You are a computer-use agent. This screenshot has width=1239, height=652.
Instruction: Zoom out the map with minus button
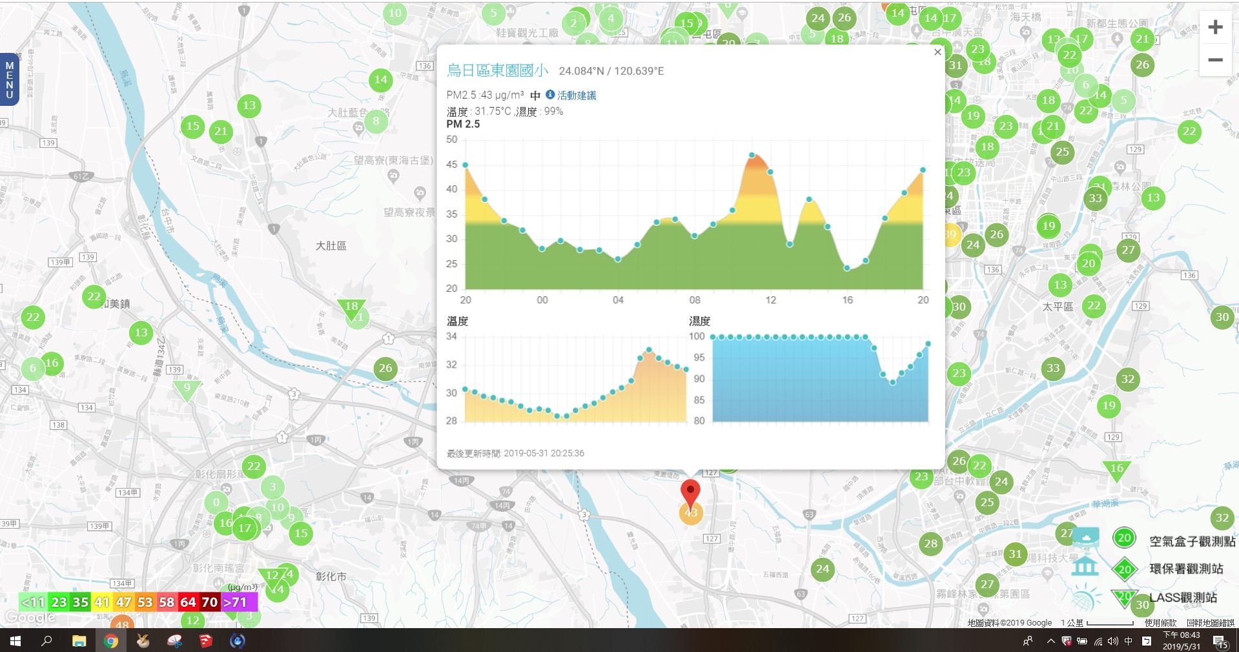click(1215, 60)
